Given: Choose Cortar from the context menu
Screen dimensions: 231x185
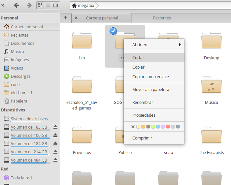Looking at the screenshot, I should tap(154, 58).
